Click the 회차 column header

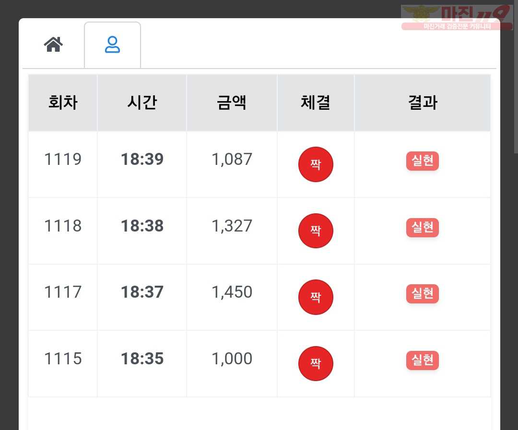(63, 103)
